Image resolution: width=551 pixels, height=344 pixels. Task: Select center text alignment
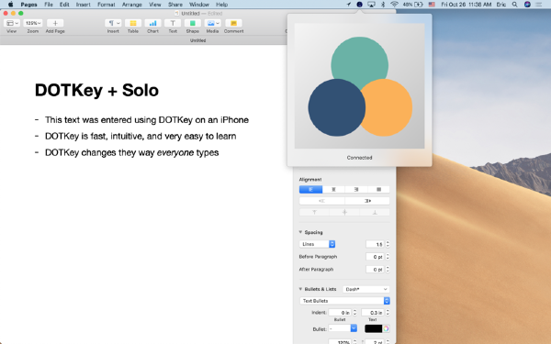pyautogui.click(x=333, y=190)
